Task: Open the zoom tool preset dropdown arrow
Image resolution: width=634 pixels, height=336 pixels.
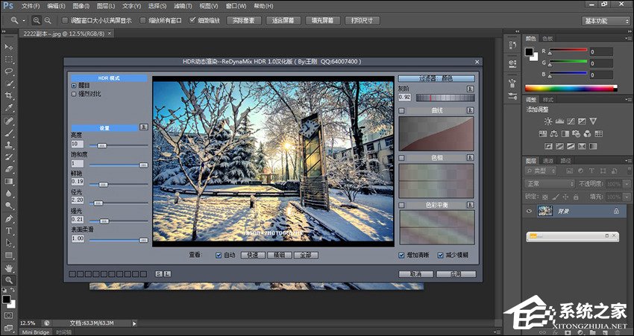Action: tap(24, 20)
